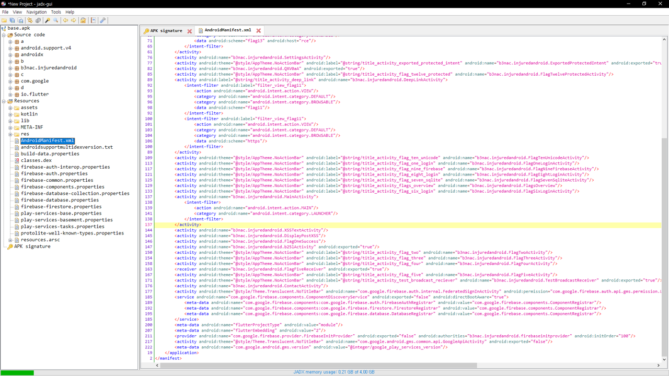Open the Navigation menu
The width and height of the screenshot is (669, 376).
pyautogui.click(x=37, y=12)
